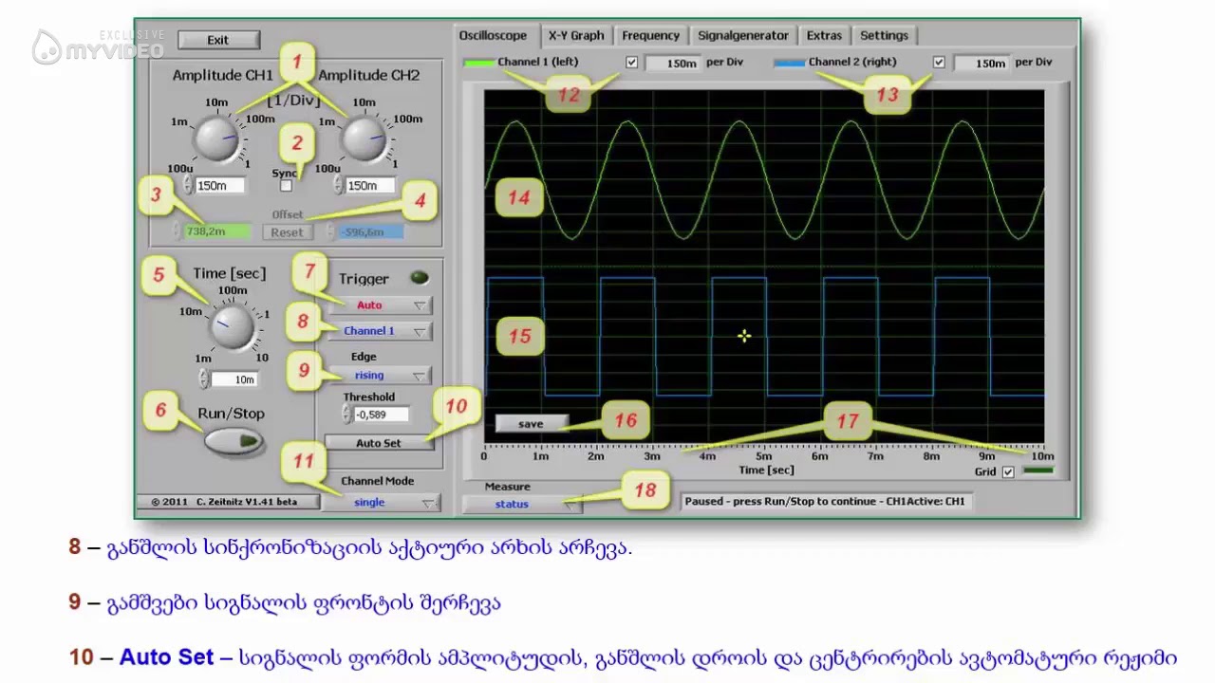Toggle the Grid checkbox

pos(1008,471)
